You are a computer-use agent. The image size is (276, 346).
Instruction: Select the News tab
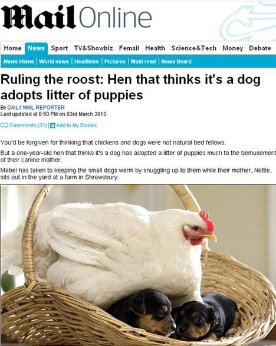[36, 48]
